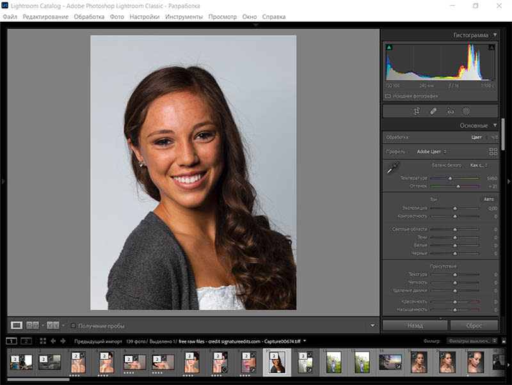Collapse the Гистограмма panel
This screenshot has height=385, width=512.
point(495,35)
